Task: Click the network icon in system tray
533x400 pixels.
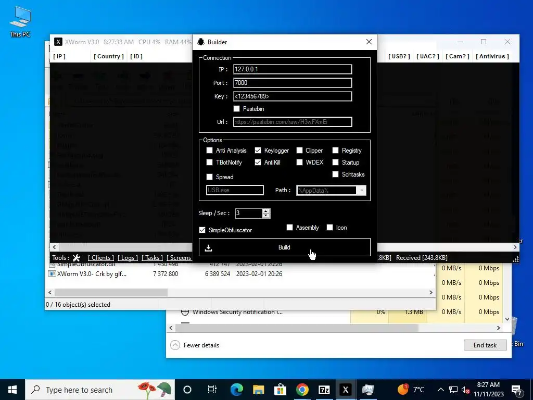Action: (453, 390)
